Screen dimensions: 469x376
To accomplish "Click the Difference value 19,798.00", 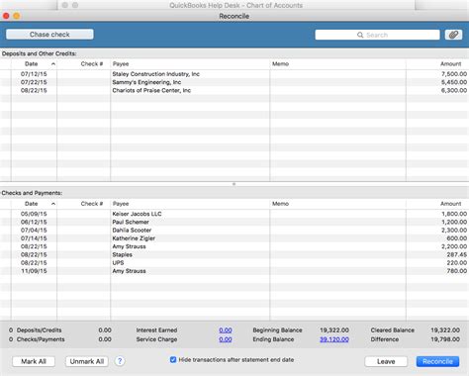I will point(445,339).
